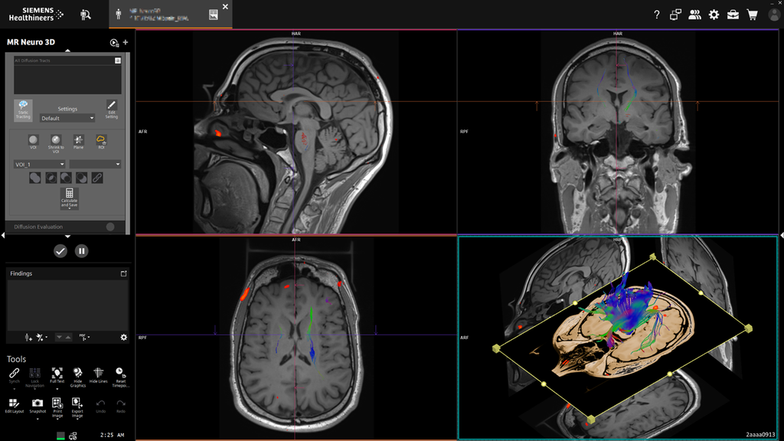Create a VOI with the sphere tool
This screenshot has width=784, height=441.
(33, 140)
